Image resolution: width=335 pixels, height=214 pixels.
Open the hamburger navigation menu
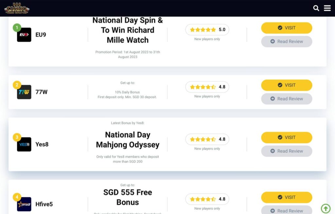click(x=327, y=8)
